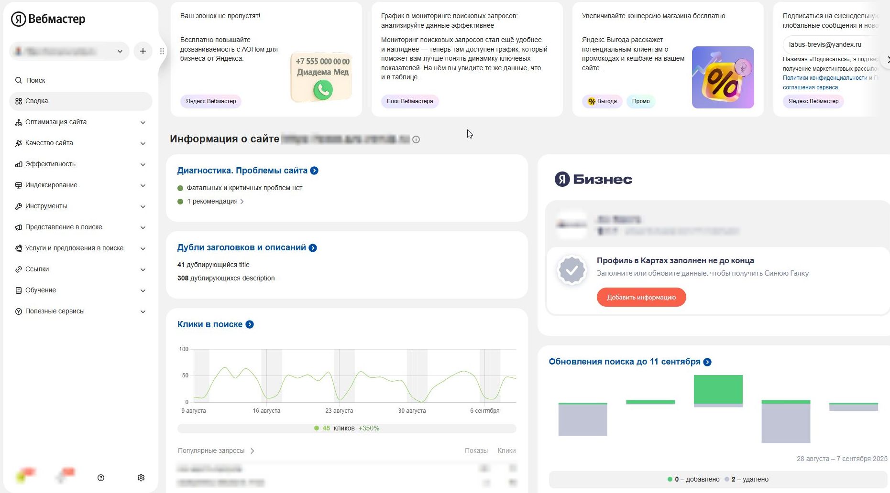Expand the Оптимизация сайта section
890x493 pixels.
point(80,122)
